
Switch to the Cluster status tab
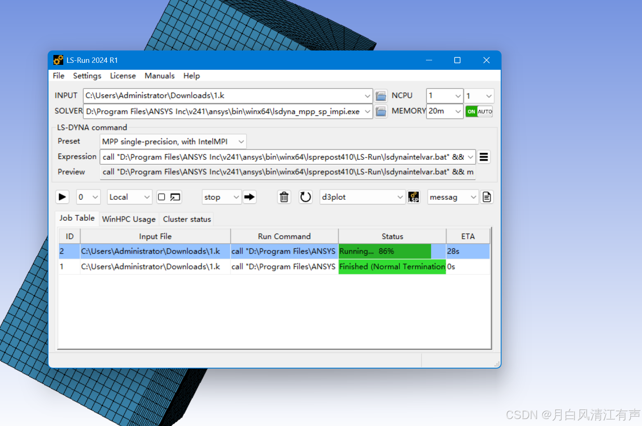tap(187, 219)
